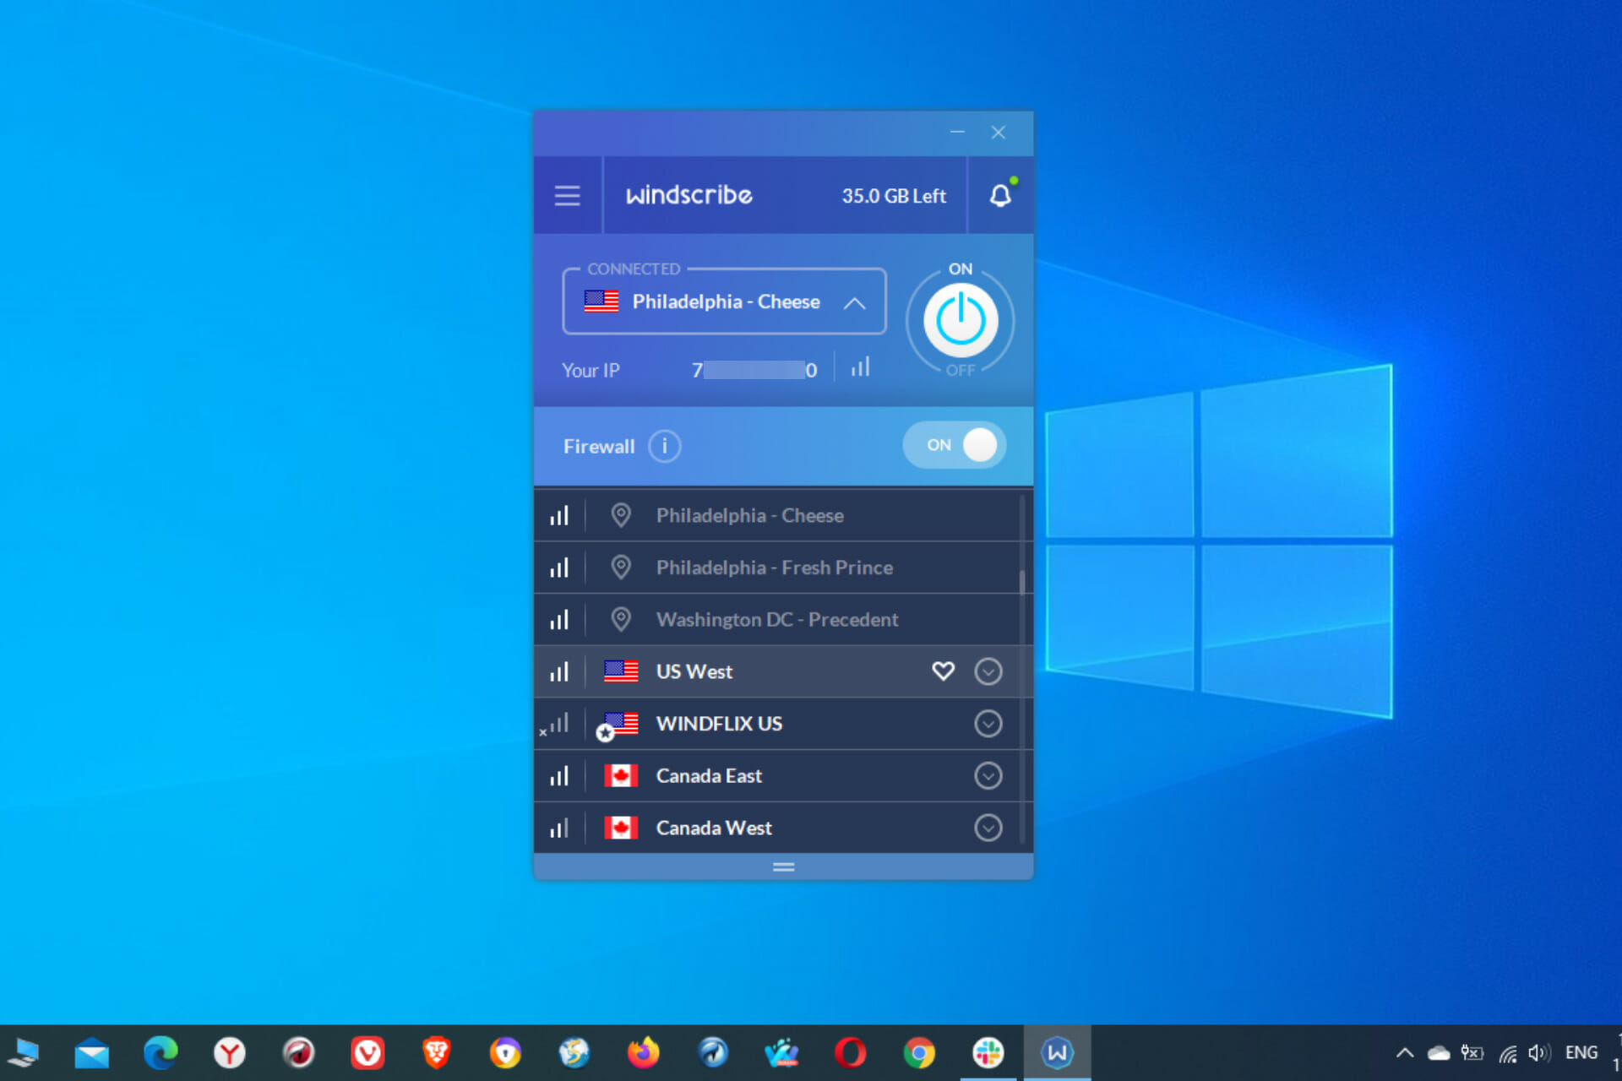The width and height of the screenshot is (1622, 1081).
Task: Expand the Canada East locations
Action: pyautogui.click(x=988, y=775)
